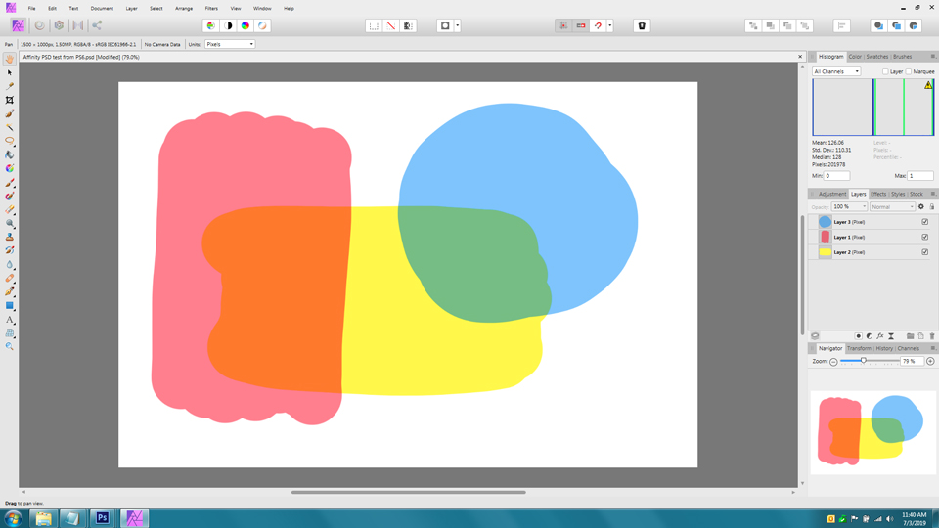
Task: Click the Select All marquee toolbar icon
Action: point(374,25)
